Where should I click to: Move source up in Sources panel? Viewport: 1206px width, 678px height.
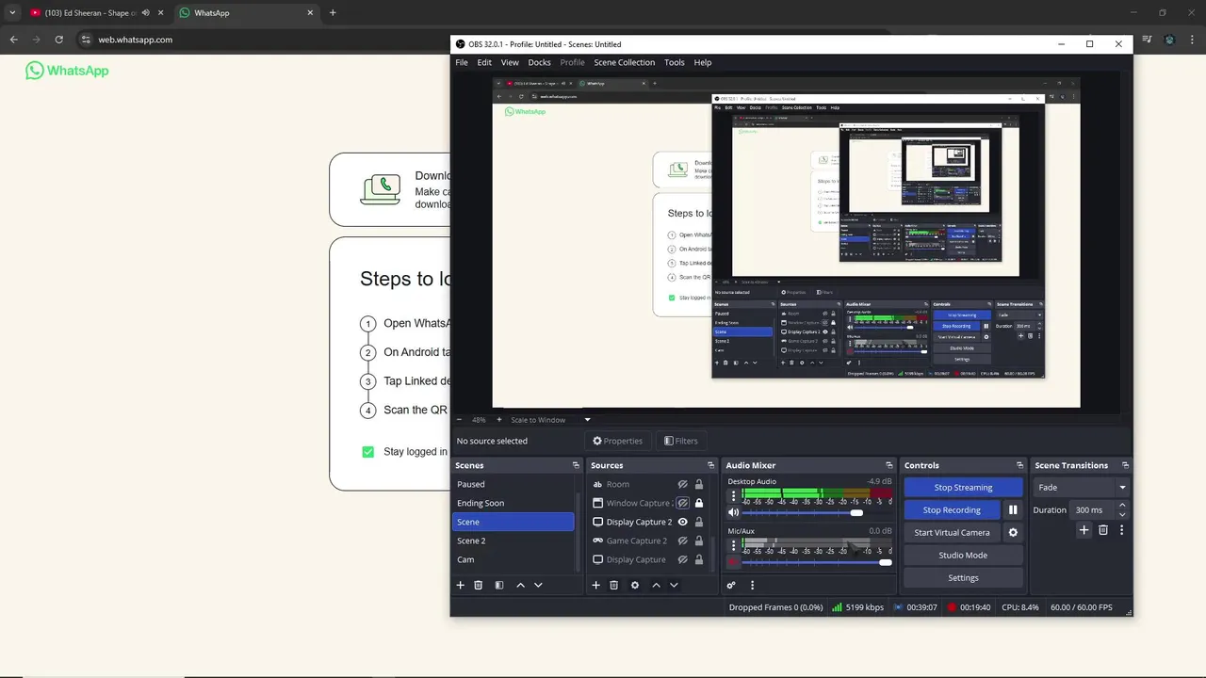click(656, 585)
